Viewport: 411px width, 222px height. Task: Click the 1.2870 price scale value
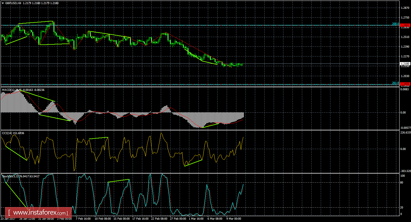coord(405,8)
